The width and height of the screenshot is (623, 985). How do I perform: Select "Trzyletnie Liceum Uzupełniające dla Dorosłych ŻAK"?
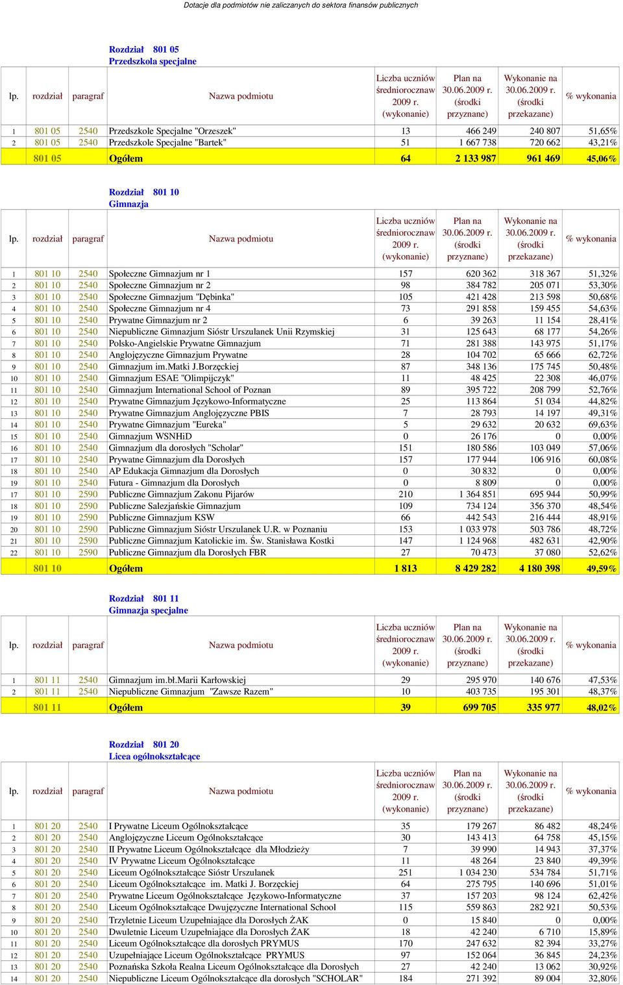click(209, 921)
